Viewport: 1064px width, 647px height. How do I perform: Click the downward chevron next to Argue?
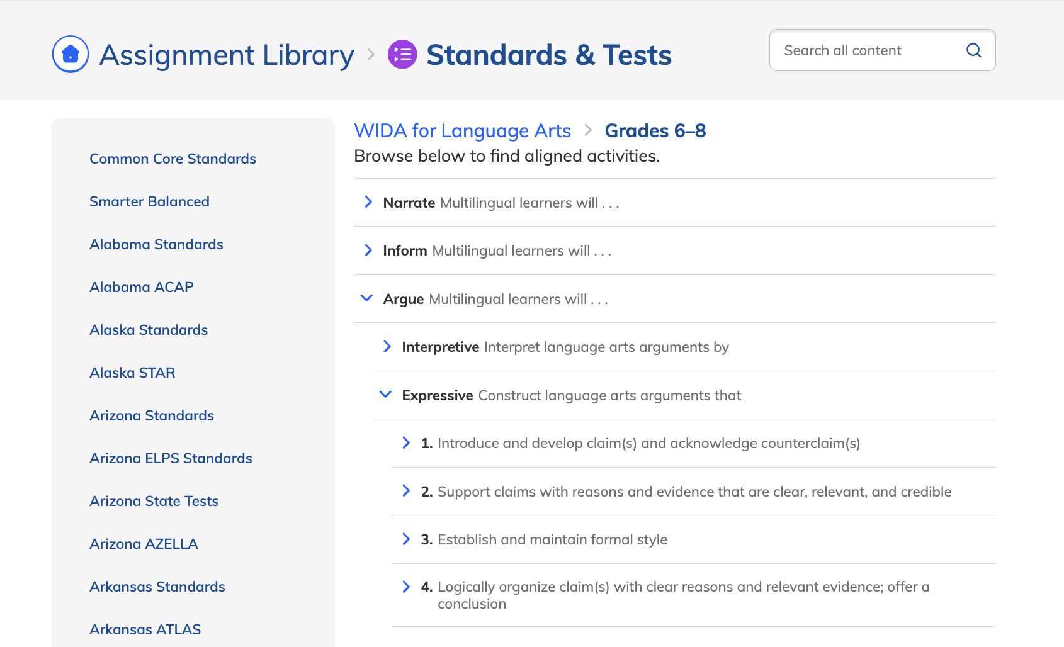coord(366,298)
